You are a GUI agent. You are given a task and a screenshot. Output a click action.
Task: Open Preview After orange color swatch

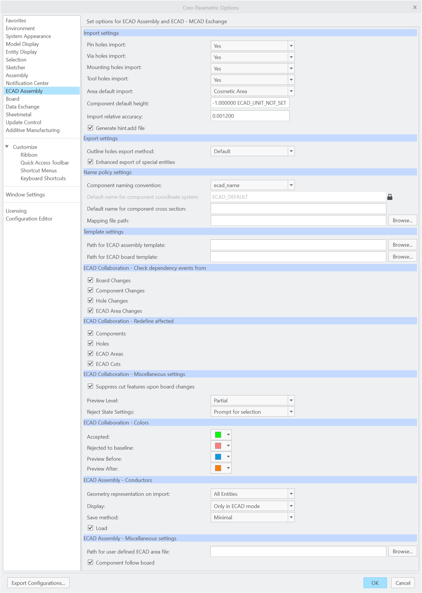221,468
